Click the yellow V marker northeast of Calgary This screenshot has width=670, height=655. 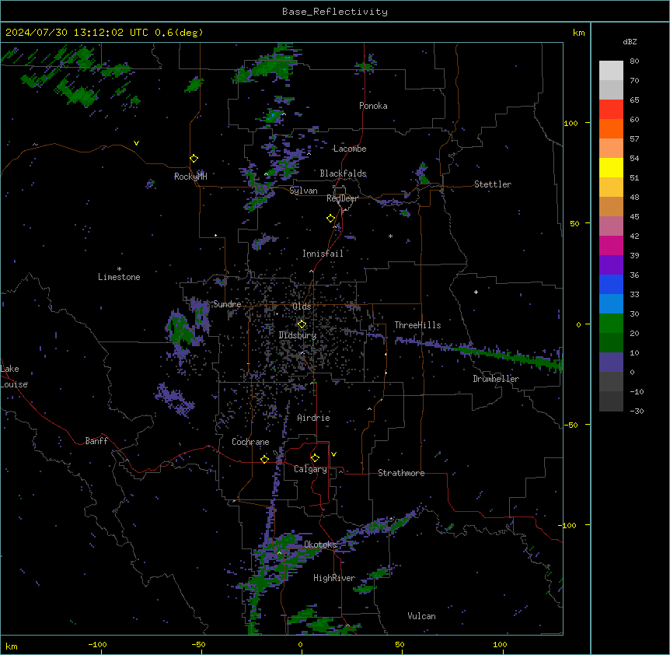coord(333,454)
